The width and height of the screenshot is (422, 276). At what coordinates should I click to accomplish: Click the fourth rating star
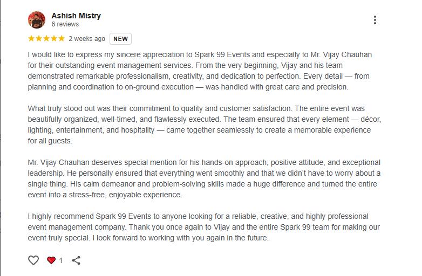pos(54,39)
